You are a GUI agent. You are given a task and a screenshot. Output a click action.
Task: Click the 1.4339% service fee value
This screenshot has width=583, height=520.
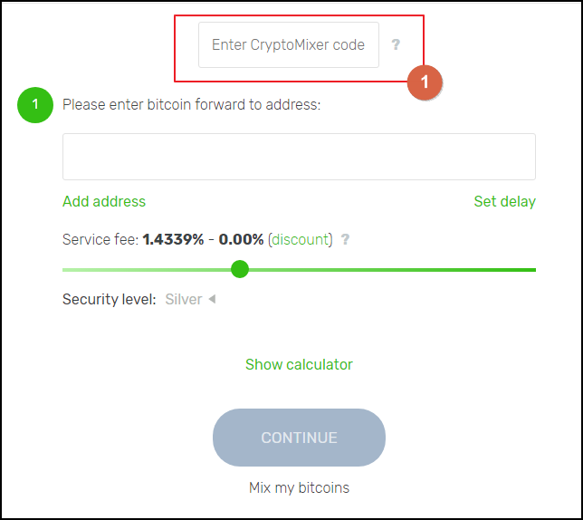click(173, 240)
